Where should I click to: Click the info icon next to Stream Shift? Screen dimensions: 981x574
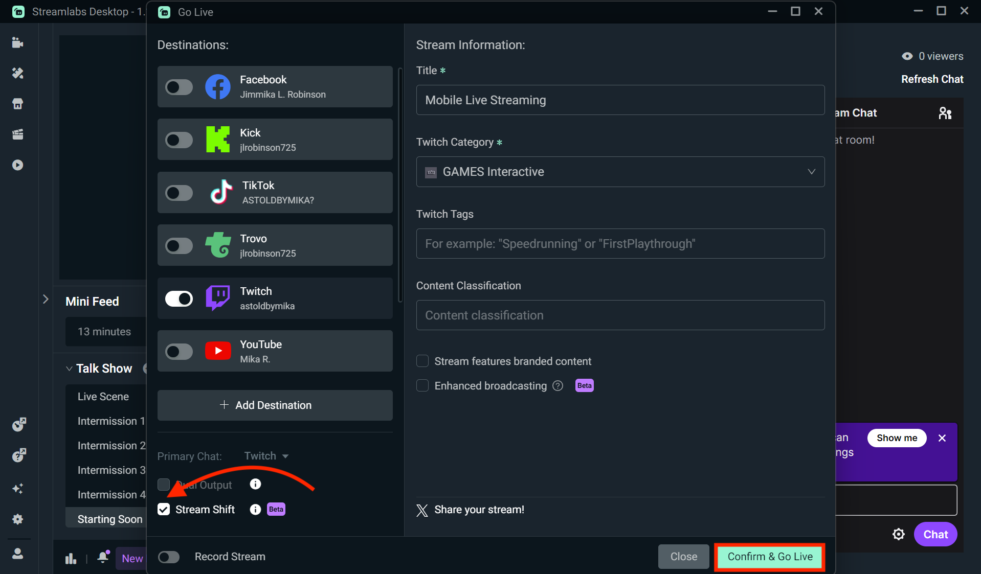pyautogui.click(x=254, y=509)
